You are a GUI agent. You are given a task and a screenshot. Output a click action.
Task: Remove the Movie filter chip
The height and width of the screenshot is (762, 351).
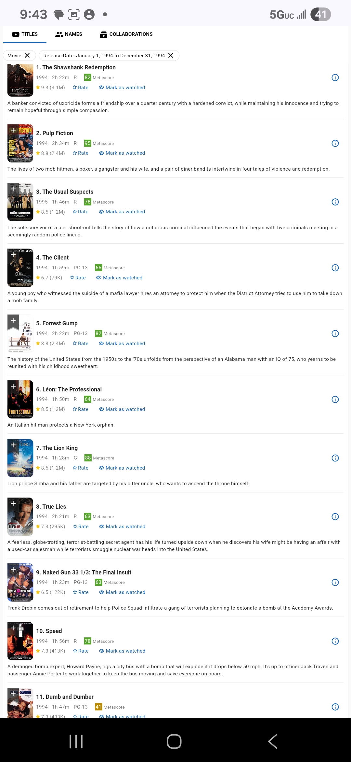[x=27, y=55]
